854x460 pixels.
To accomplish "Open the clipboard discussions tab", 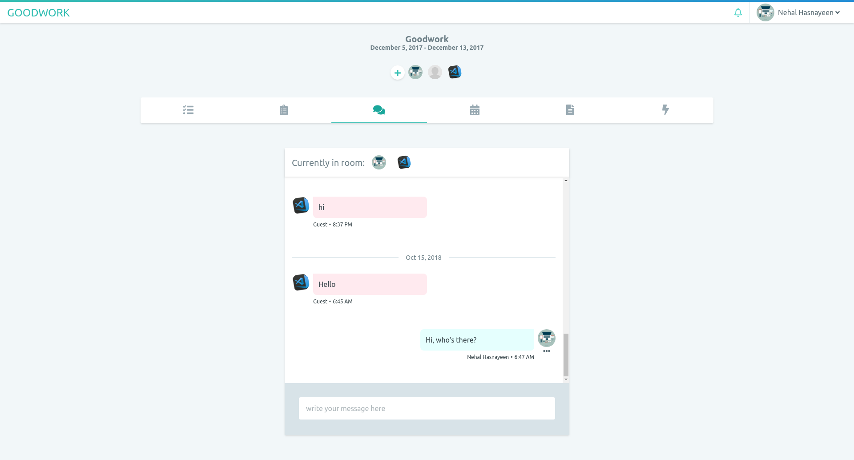I will 284,110.
